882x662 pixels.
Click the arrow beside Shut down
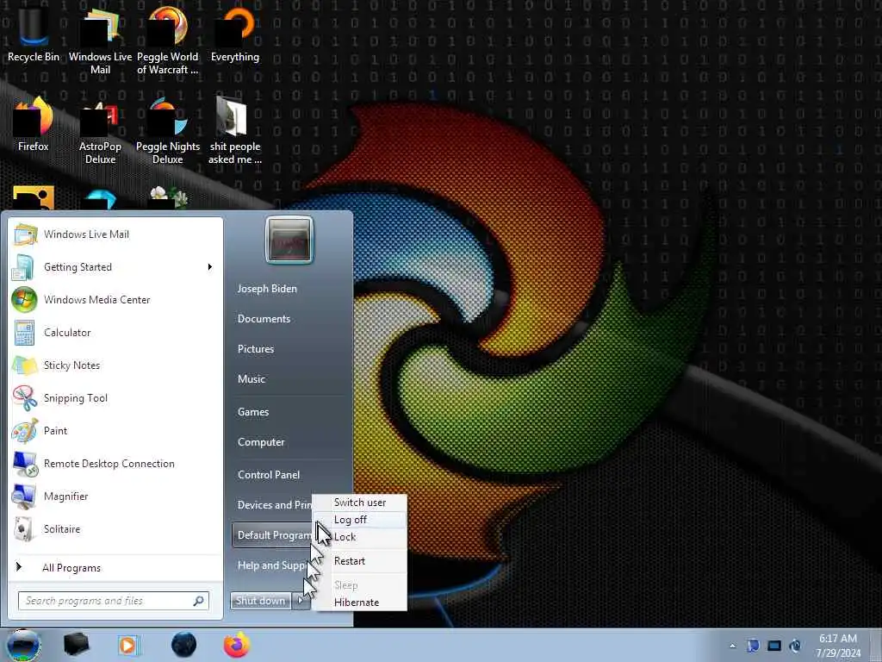pos(301,601)
